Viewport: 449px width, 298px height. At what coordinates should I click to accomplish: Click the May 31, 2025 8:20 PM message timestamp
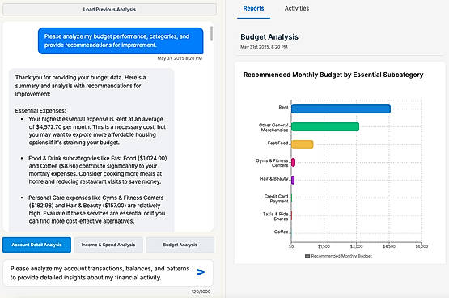point(180,58)
